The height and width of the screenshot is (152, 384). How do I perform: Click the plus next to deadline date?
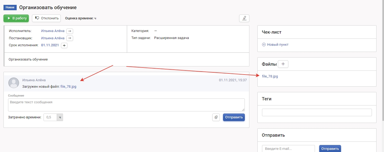64,45
